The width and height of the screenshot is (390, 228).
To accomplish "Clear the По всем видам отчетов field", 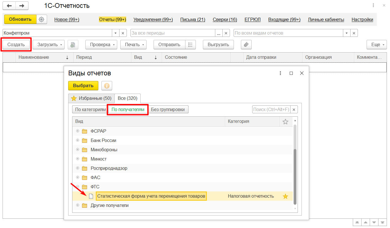I will point(354,33).
